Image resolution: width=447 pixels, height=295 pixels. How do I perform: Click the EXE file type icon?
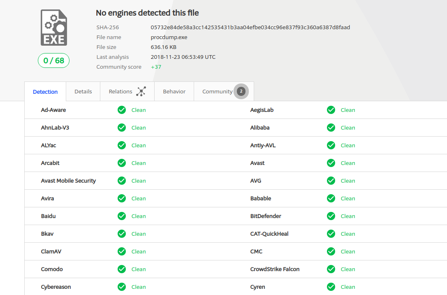[x=54, y=28]
